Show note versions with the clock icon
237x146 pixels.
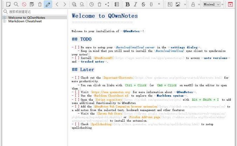point(92,4)
